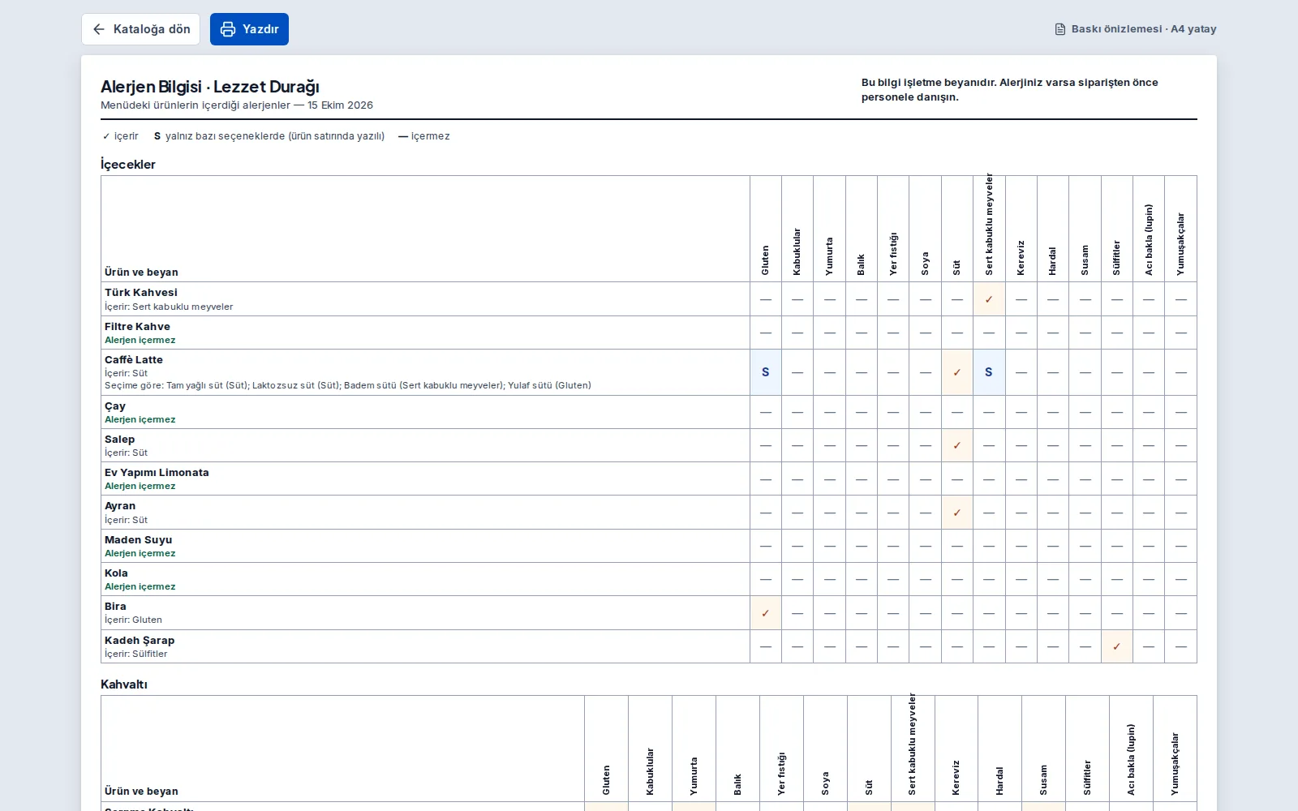Click the checkmark for Türk Kahvesi tree nuts
Image resolution: width=1298 pixels, height=811 pixels.
pos(989,299)
